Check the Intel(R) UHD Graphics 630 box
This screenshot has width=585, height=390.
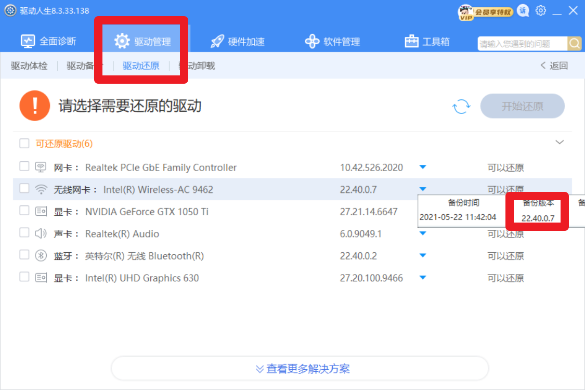pyautogui.click(x=24, y=277)
